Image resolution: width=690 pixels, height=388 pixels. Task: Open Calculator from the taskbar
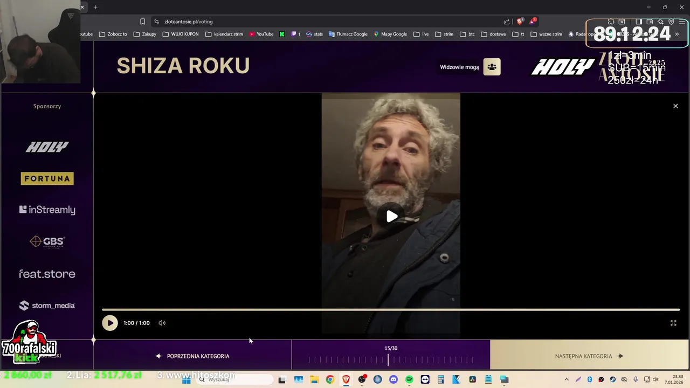point(441,379)
